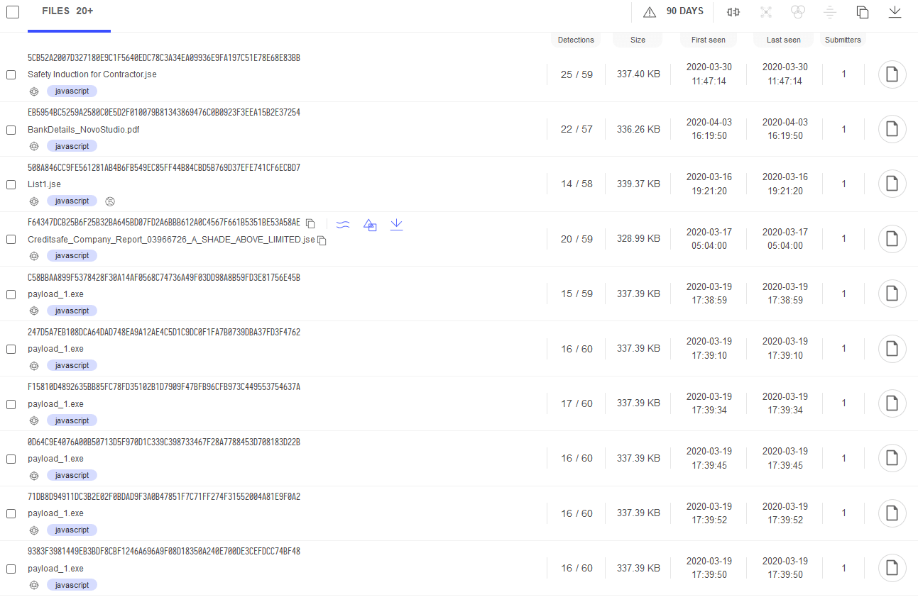
Task: Open file icon for payload_1.exe seen 17:38:59
Action: point(892,294)
